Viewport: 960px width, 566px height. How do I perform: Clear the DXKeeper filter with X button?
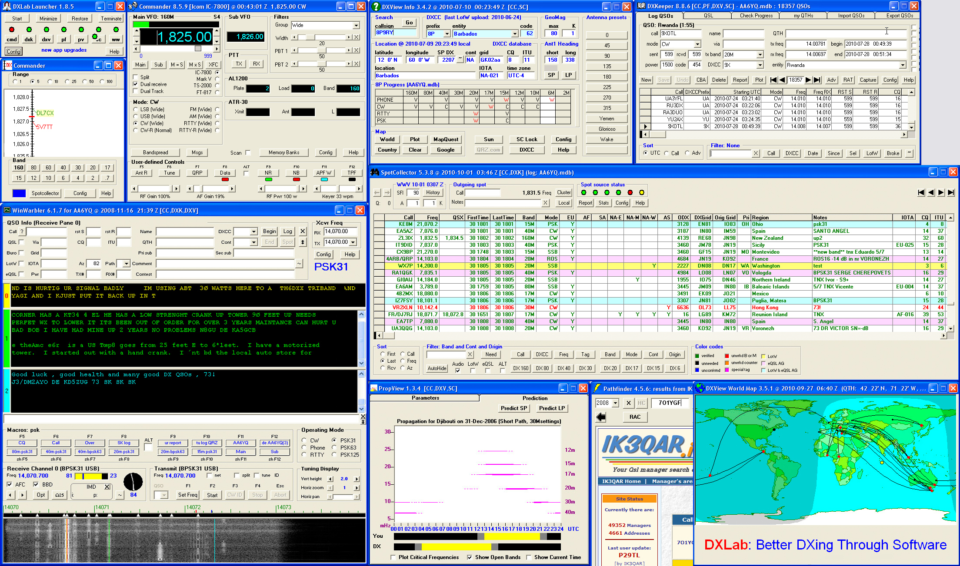(756, 153)
